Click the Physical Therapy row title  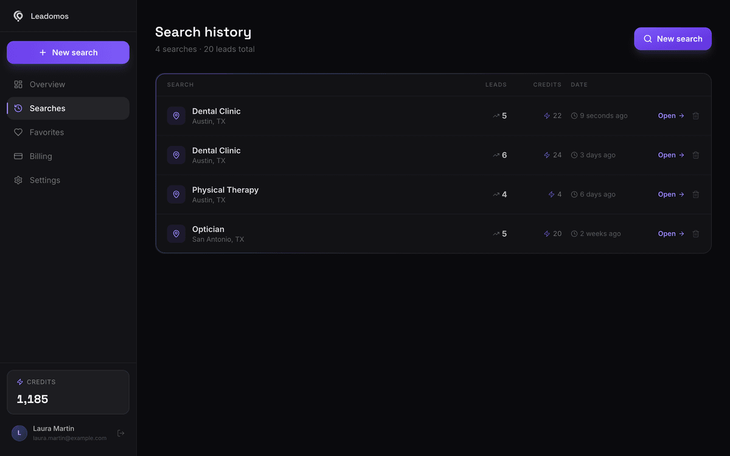point(225,190)
